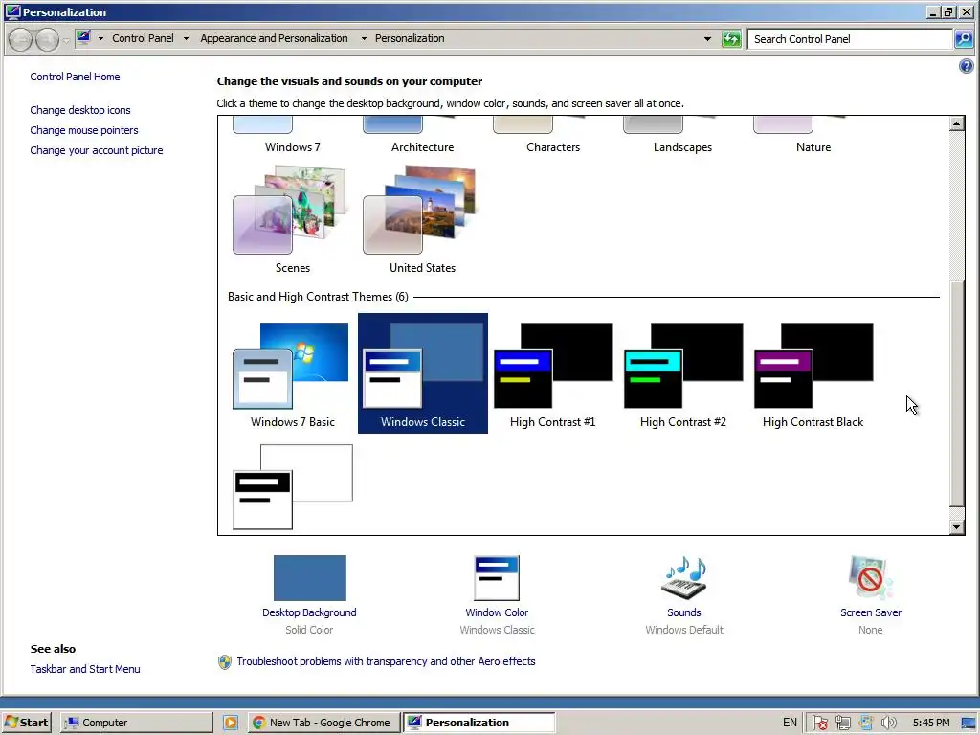Click the Back navigation arrow
Image resolution: width=980 pixels, height=735 pixels.
21,39
